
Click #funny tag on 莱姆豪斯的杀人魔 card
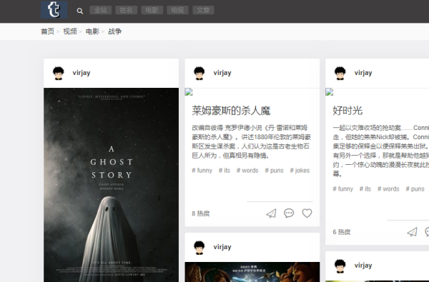tap(202, 171)
